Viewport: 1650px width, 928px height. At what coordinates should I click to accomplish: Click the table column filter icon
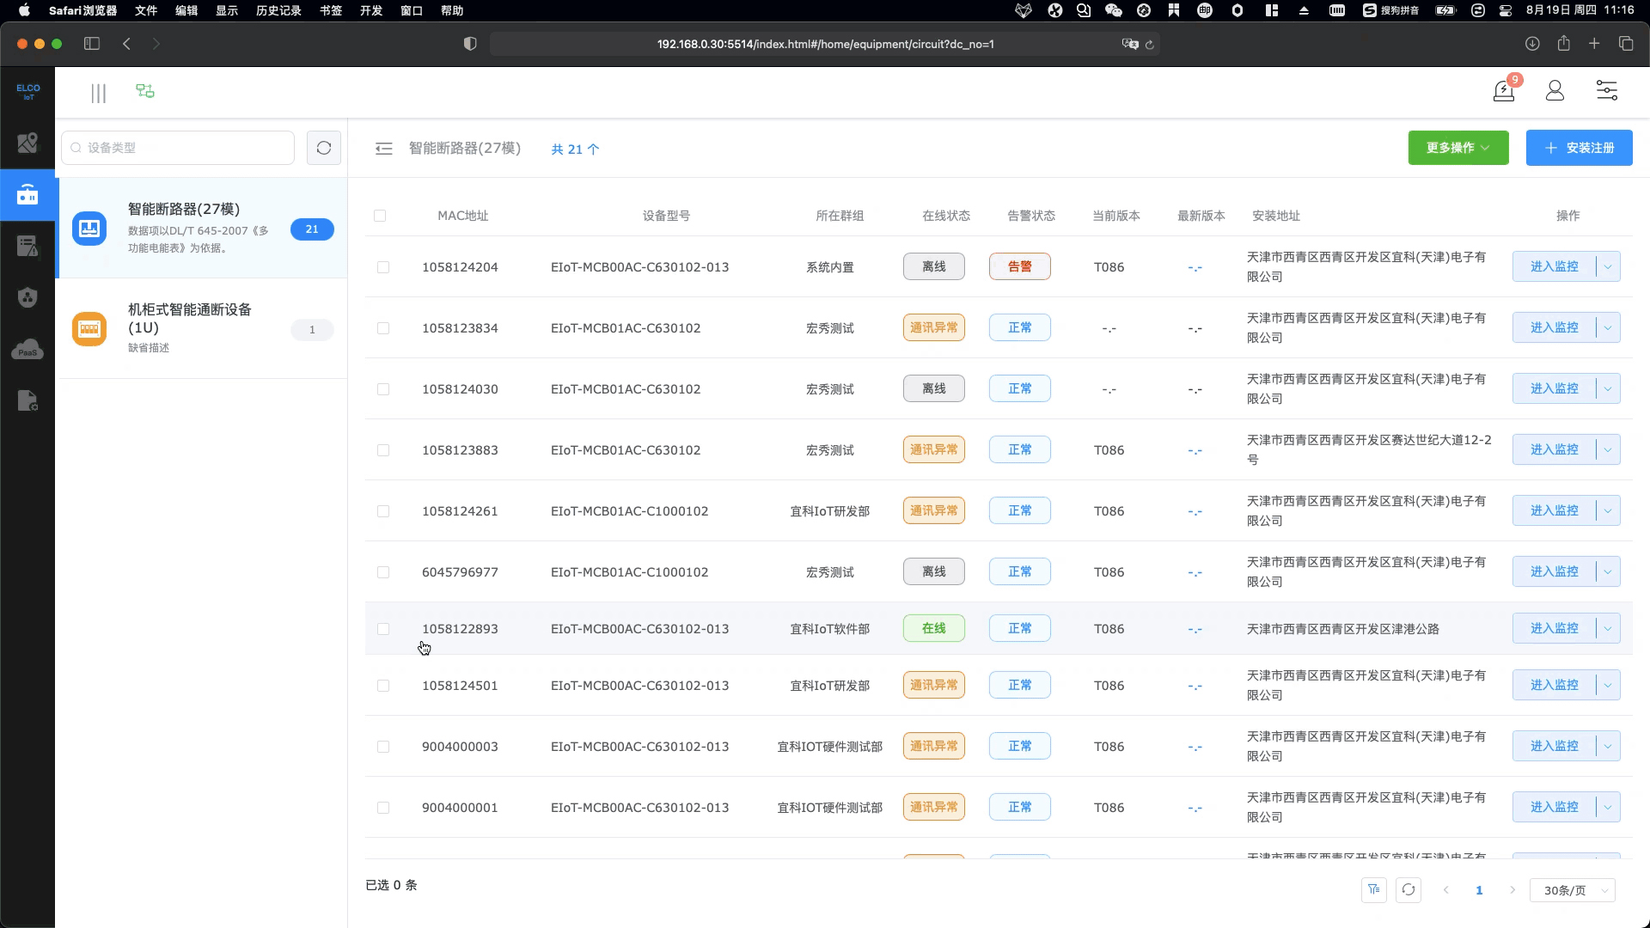1374,890
